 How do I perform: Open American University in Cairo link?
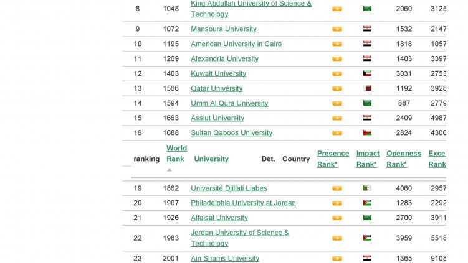236,44
